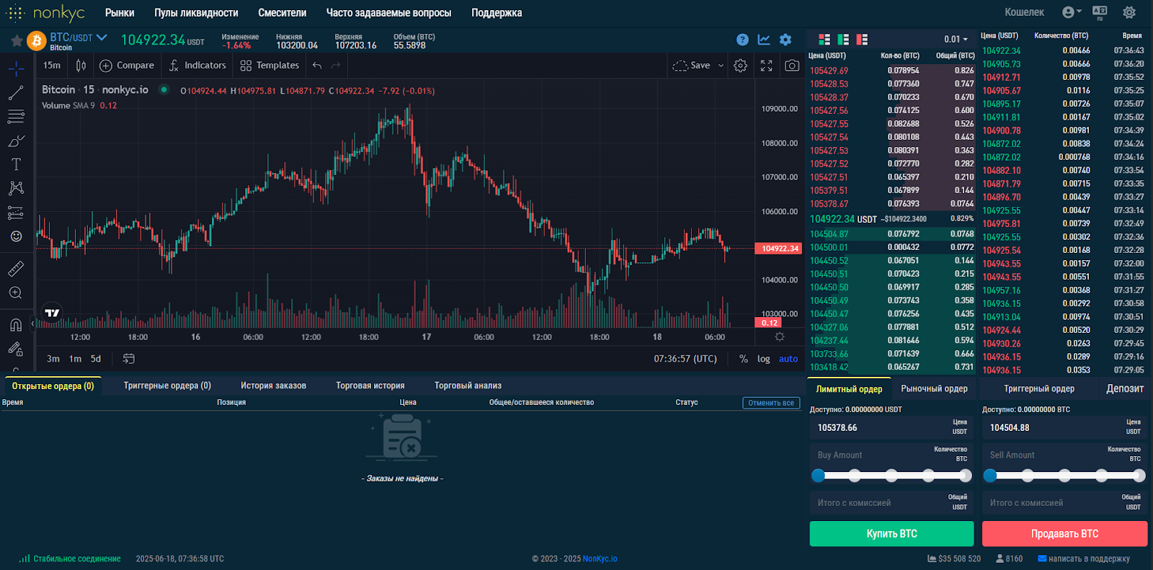Enter fullscreen chart mode

pyautogui.click(x=767, y=66)
